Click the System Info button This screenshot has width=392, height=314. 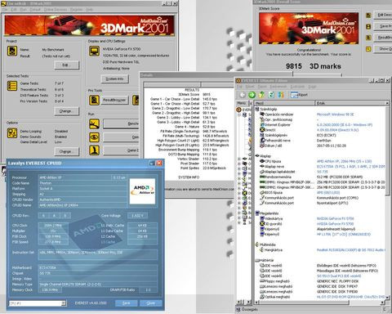click(114, 78)
